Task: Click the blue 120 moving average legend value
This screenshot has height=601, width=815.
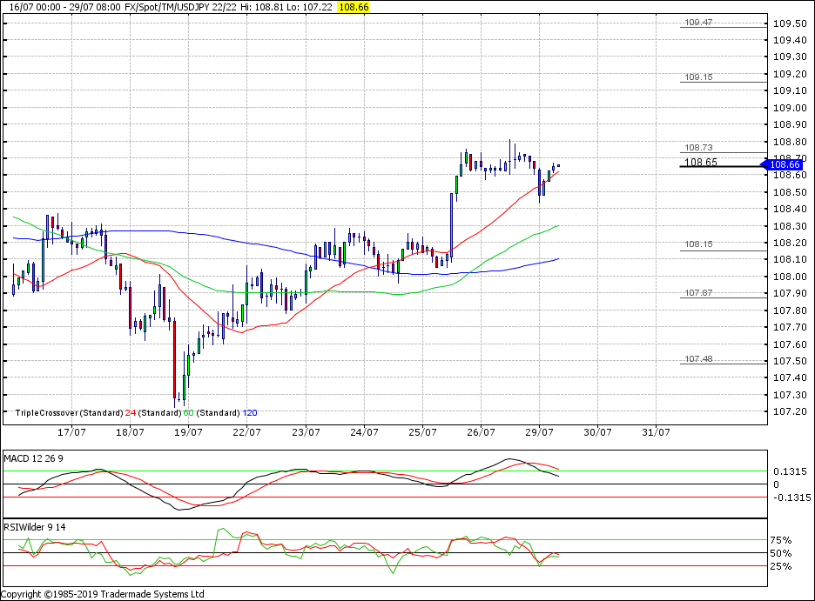Action: click(x=249, y=412)
